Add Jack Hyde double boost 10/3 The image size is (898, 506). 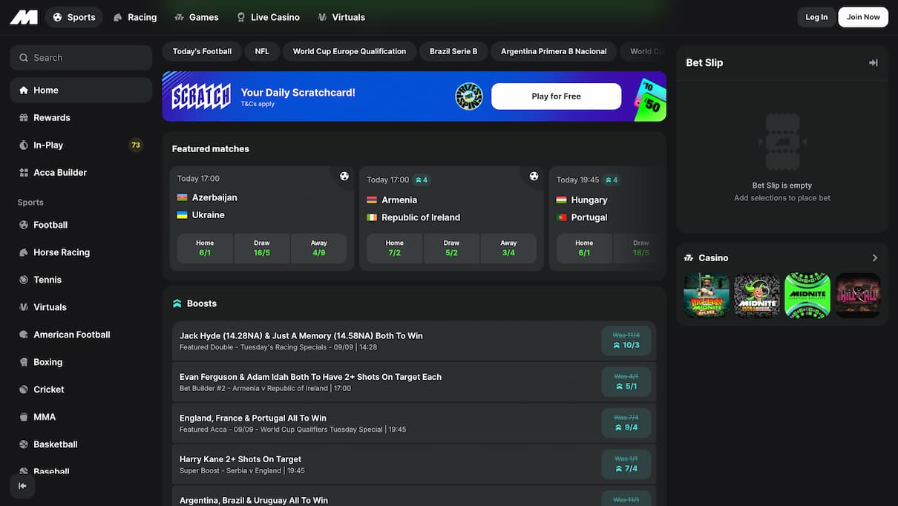point(626,341)
